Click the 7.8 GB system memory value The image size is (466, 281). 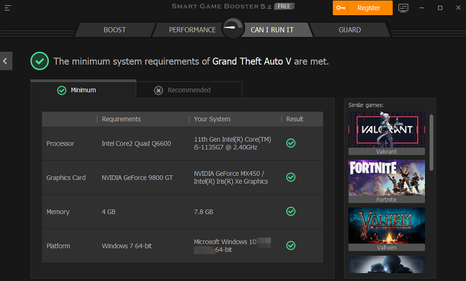(x=204, y=212)
